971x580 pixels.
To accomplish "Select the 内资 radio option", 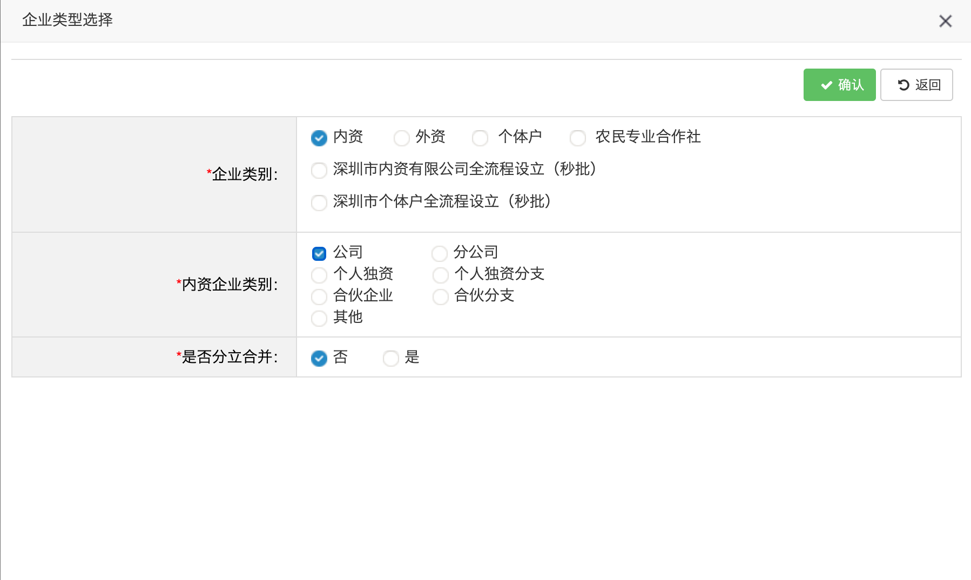I will [x=319, y=138].
